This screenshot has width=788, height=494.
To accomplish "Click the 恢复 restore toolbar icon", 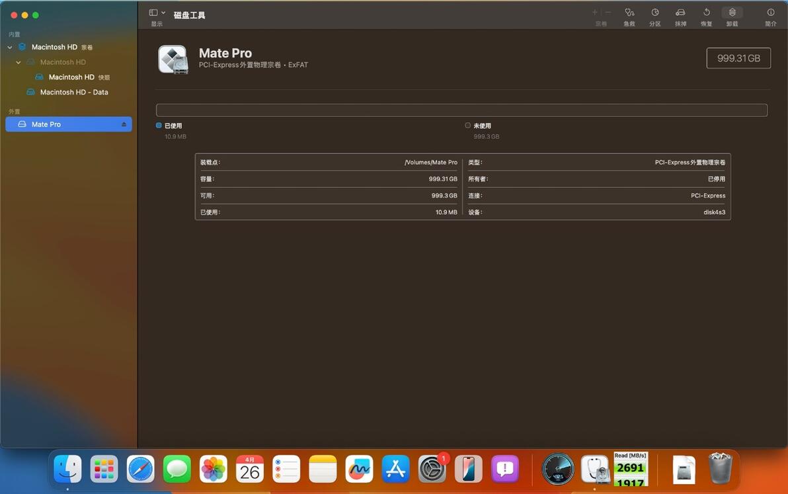I will (706, 13).
